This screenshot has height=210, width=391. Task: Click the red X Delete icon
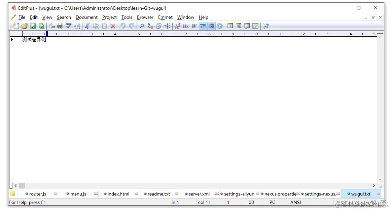(x=113, y=26)
